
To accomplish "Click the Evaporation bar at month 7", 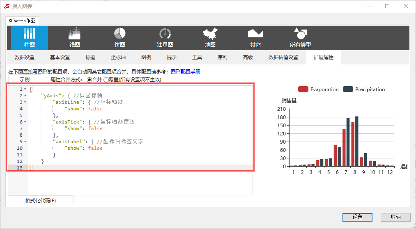I will (344, 148).
